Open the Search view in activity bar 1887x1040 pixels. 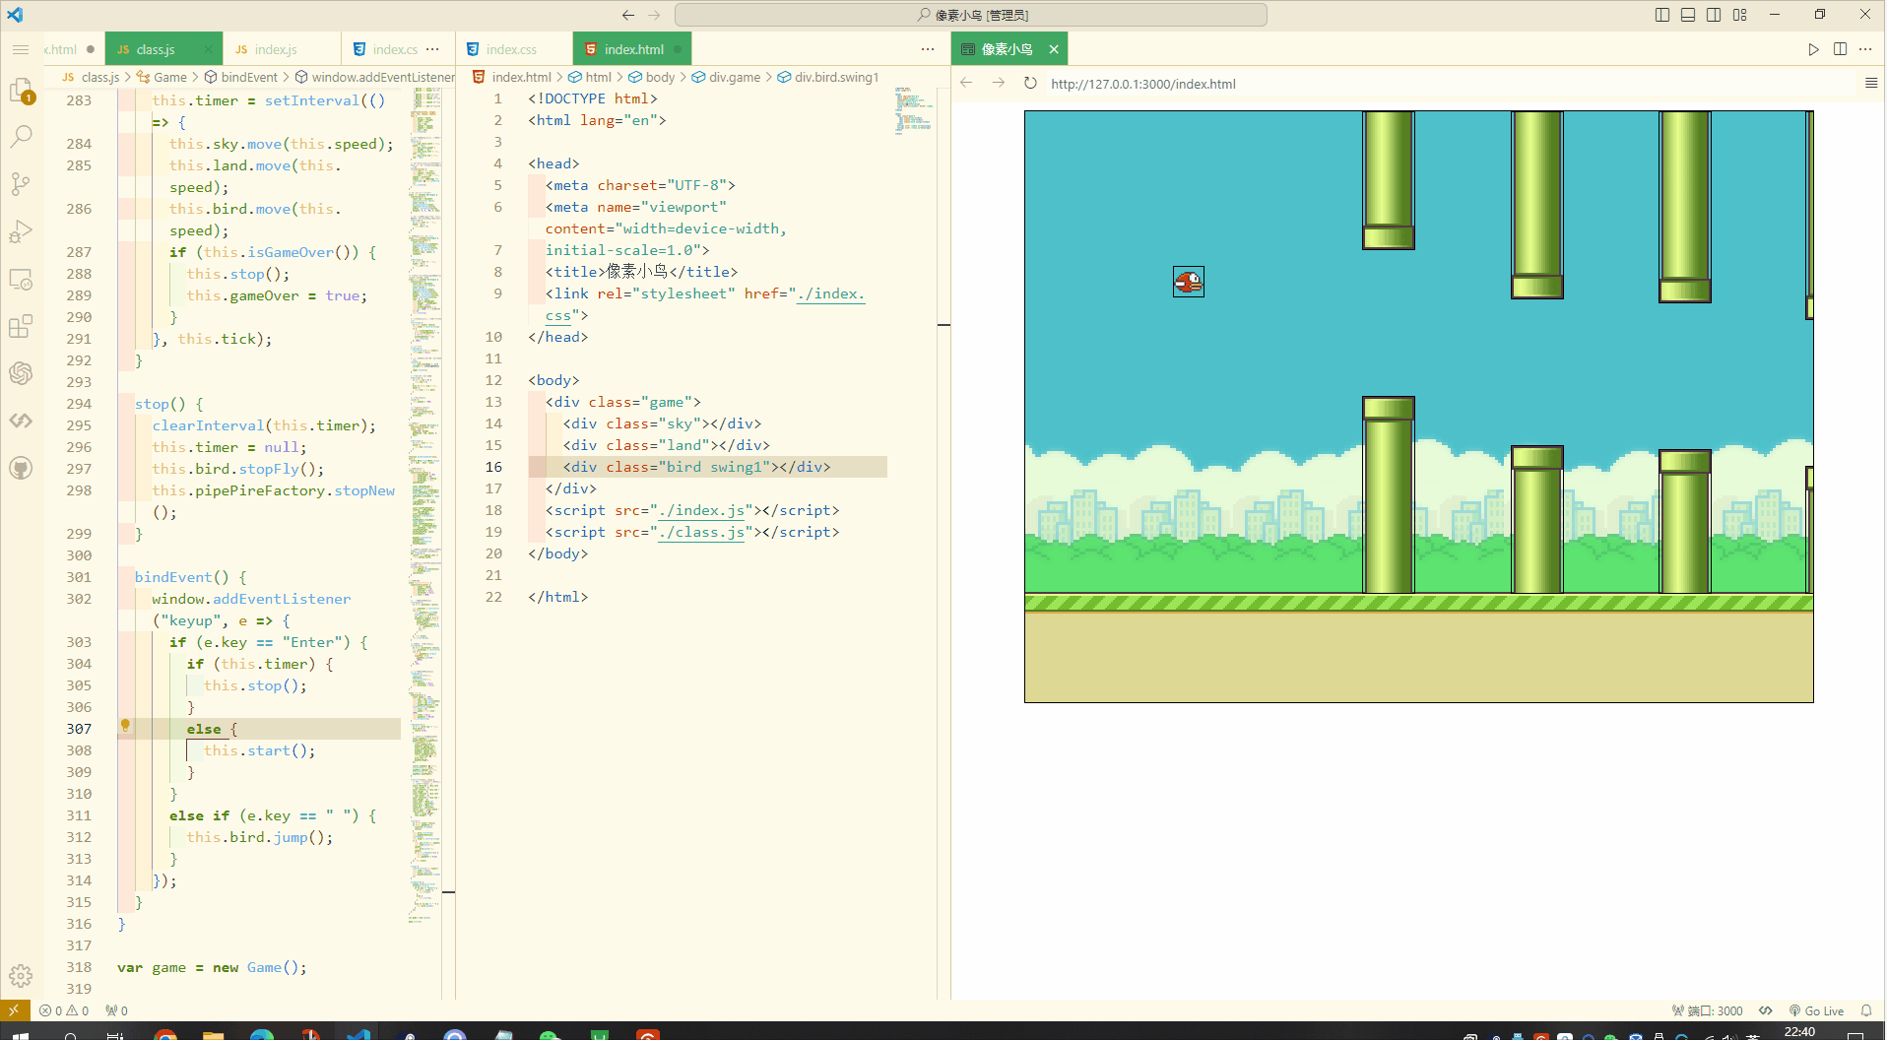21,137
